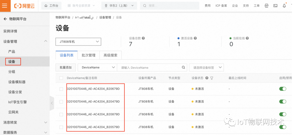Viewport: 294px width, 135px height.
Task: Click the 物联网平台 breadcrumb link
Action: pyautogui.click(x=63, y=17)
